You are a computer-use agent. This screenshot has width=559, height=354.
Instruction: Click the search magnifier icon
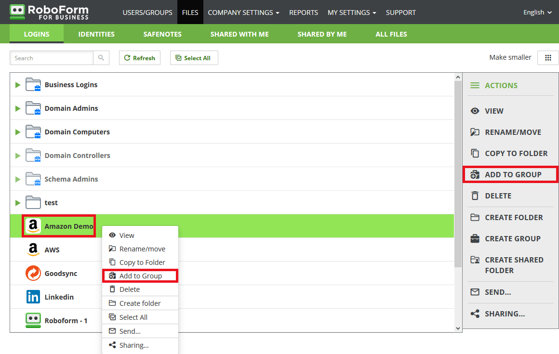pos(101,58)
